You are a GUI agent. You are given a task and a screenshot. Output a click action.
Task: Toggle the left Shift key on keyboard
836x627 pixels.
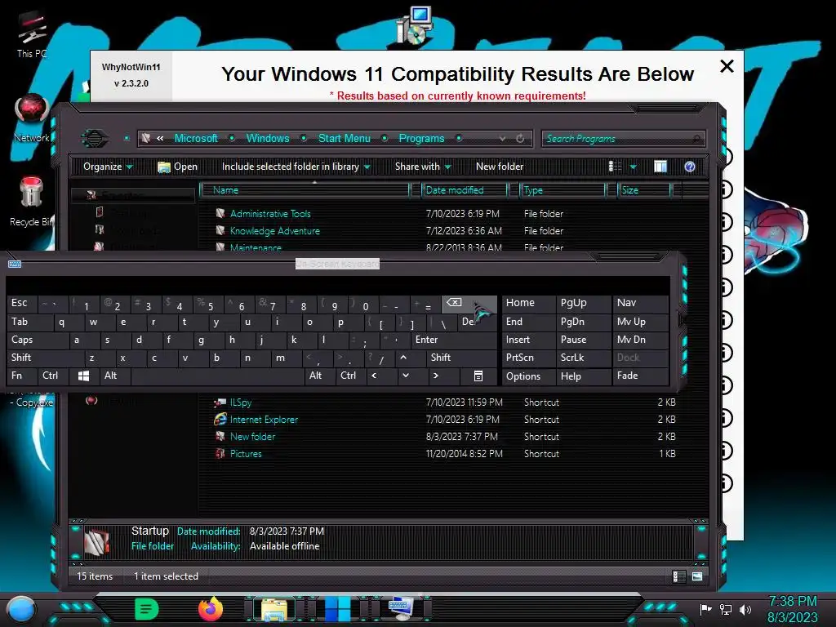45,358
